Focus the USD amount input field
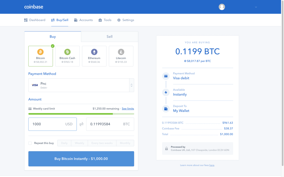284x177 pixels. [52, 124]
